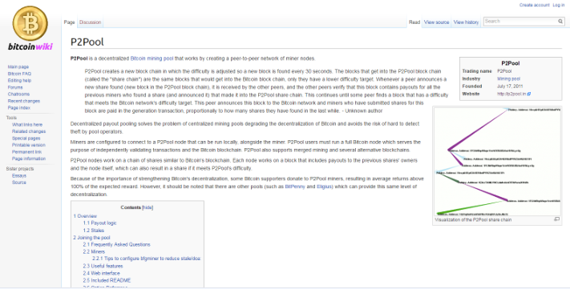Click inside the Search input field
The width and height of the screenshot is (570, 289).
pos(520,22)
